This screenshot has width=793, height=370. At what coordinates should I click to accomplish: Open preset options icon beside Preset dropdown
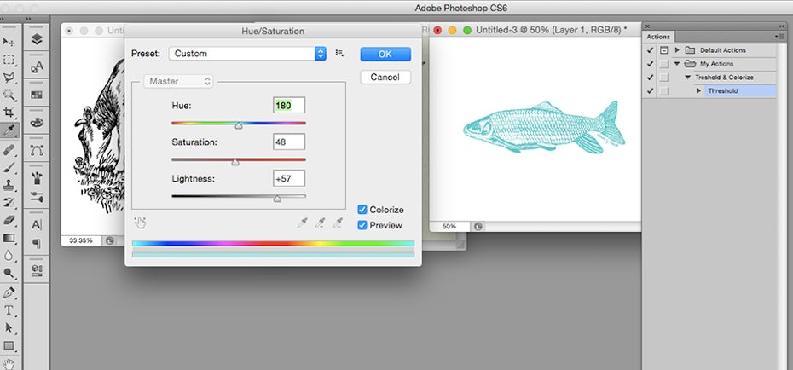(x=339, y=54)
